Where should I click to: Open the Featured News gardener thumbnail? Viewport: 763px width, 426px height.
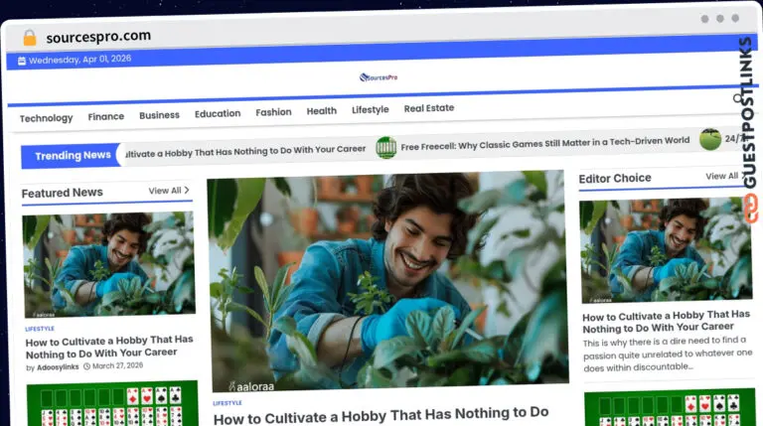click(109, 265)
